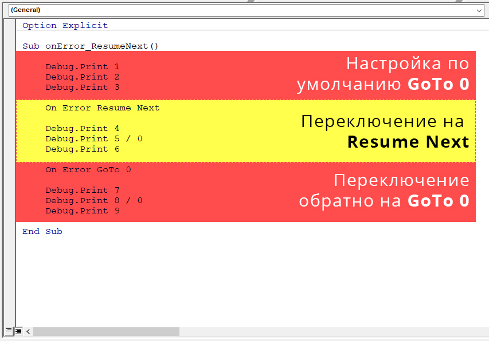This screenshot has width=489, height=341.
Task: Place cursor on Debug.Print 3 line
Action: point(83,87)
